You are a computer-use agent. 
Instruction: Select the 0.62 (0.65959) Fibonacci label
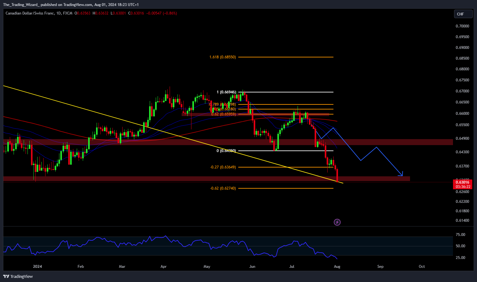223,114
